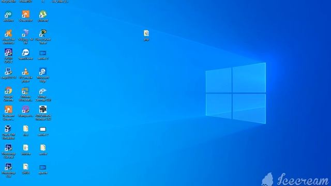Select the Google Chrome shortcut
This screenshot has width=331, height=186.
(8, 94)
